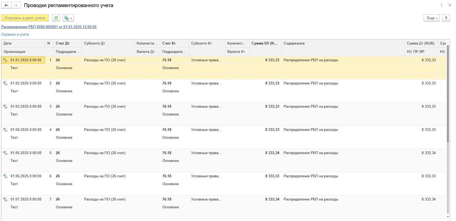
Task: Select the date cell 01.03.2025 0:00:00
Action: pyautogui.click(x=26, y=106)
